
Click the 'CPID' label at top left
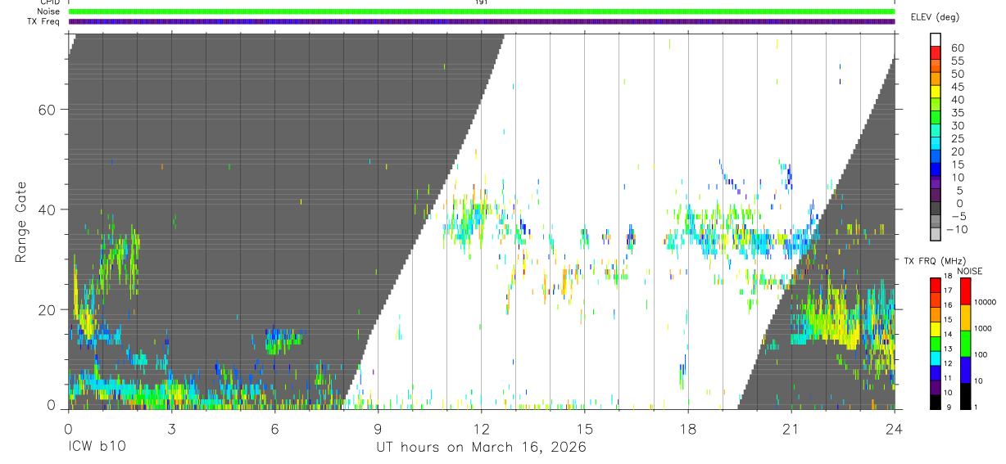pyautogui.click(x=49, y=2)
